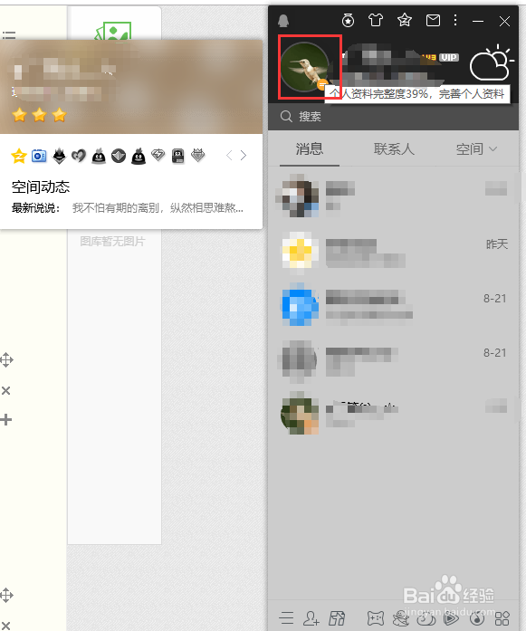Click the three gold level stars

[39, 115]
